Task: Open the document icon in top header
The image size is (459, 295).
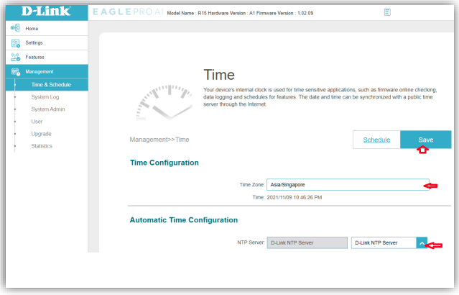Action: tap(387, 12)
